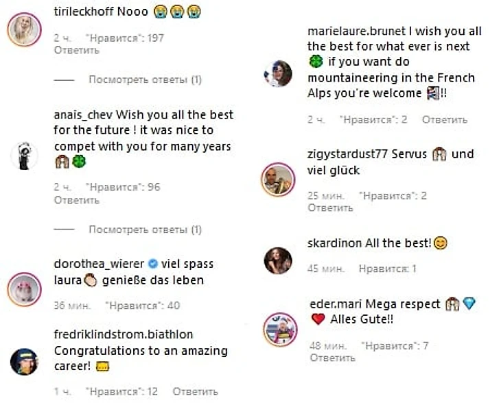Expand replies under anais_chev's comment
501x407 pixels.
[145, 230]
